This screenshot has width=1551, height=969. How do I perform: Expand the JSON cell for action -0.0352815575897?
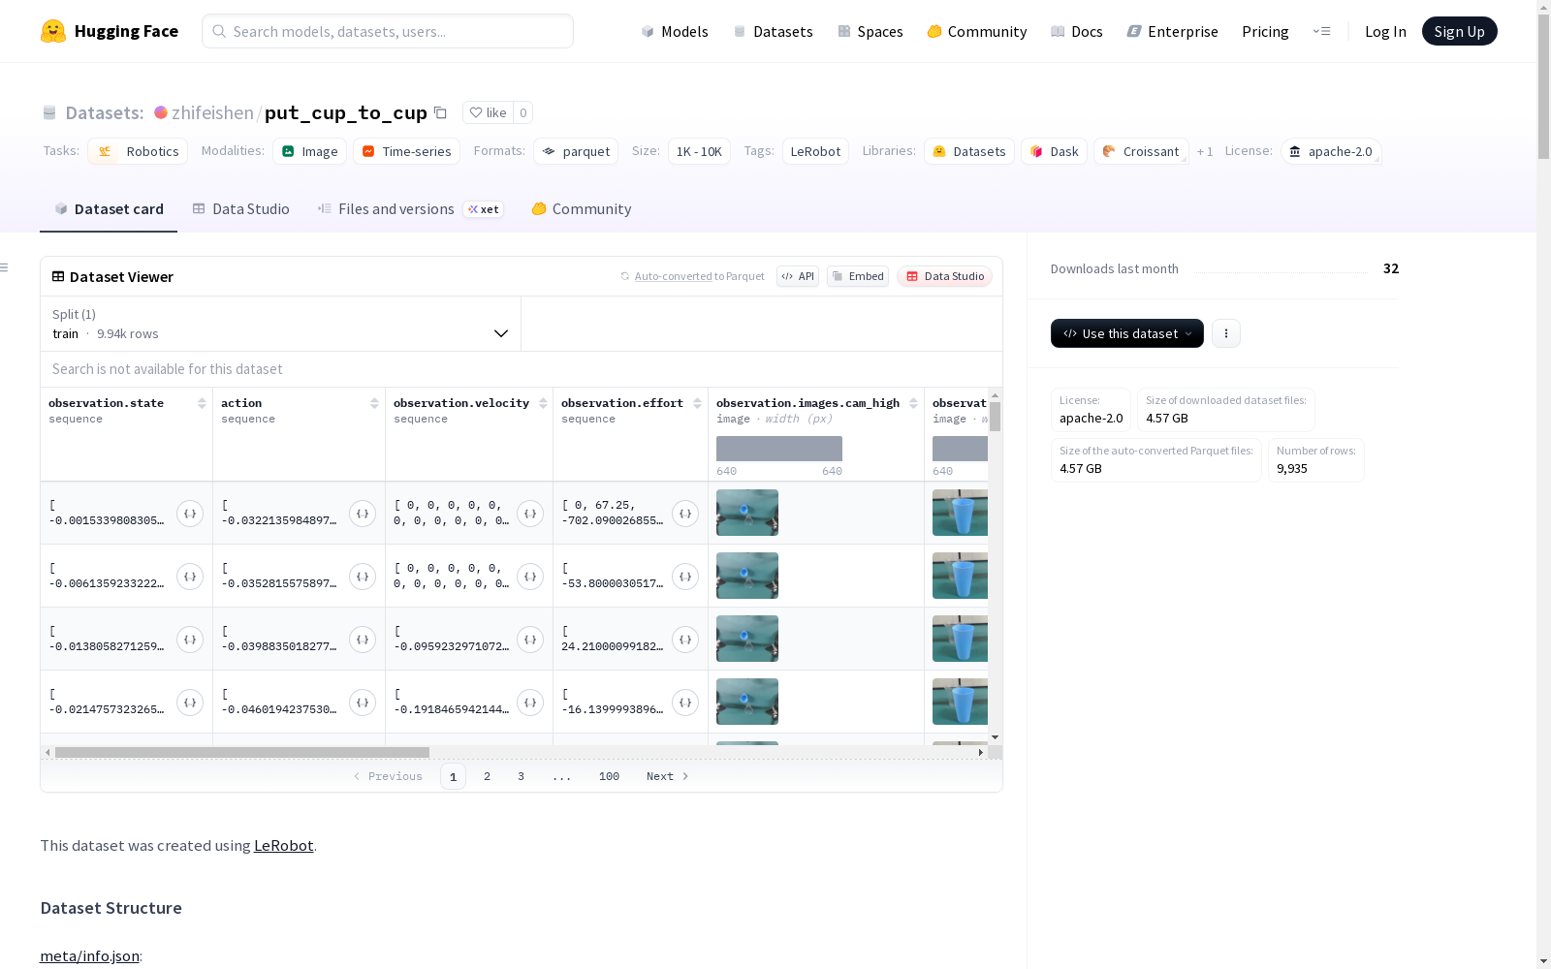(363, 577)
